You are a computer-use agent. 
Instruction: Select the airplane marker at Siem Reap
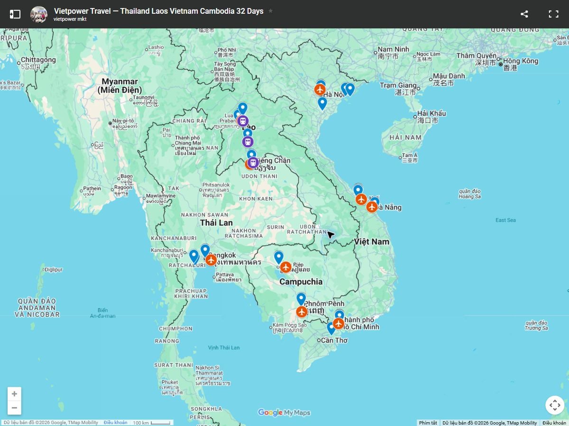pos(285,267)
